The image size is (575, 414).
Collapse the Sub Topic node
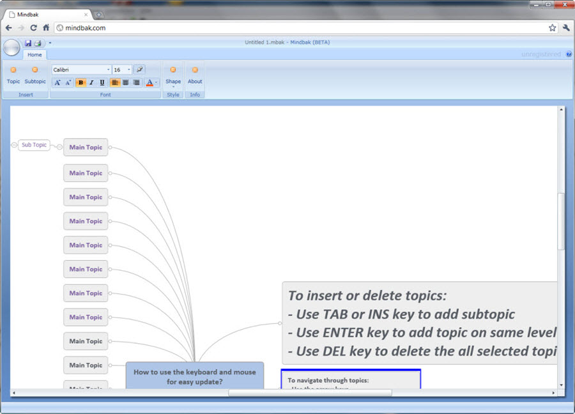coord(14,145)
